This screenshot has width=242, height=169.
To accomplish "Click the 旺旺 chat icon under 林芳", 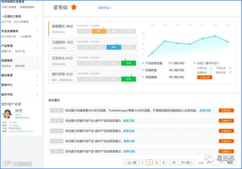I will pos(10,125).
